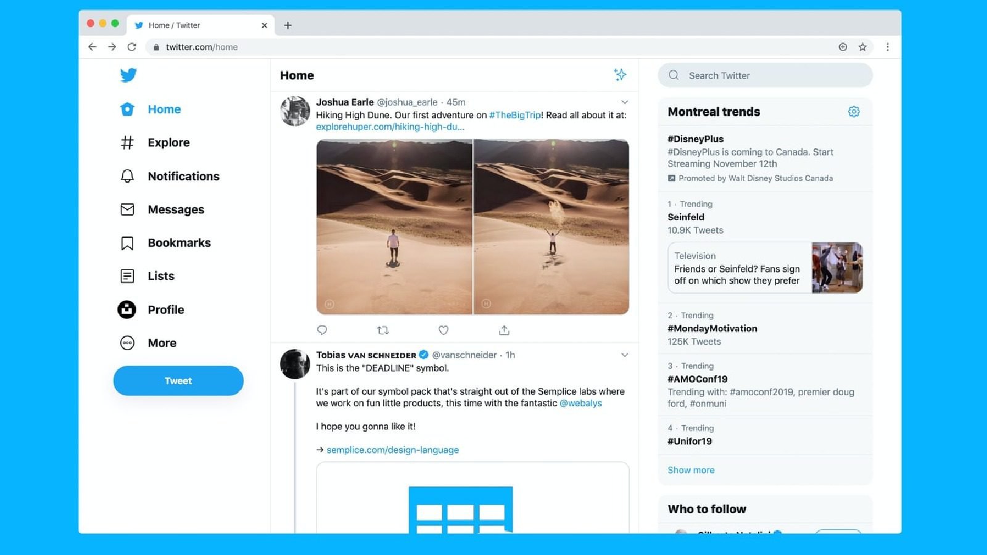
Task: Open Messages using the envelope icon
Action: click(x=126, y=209)
